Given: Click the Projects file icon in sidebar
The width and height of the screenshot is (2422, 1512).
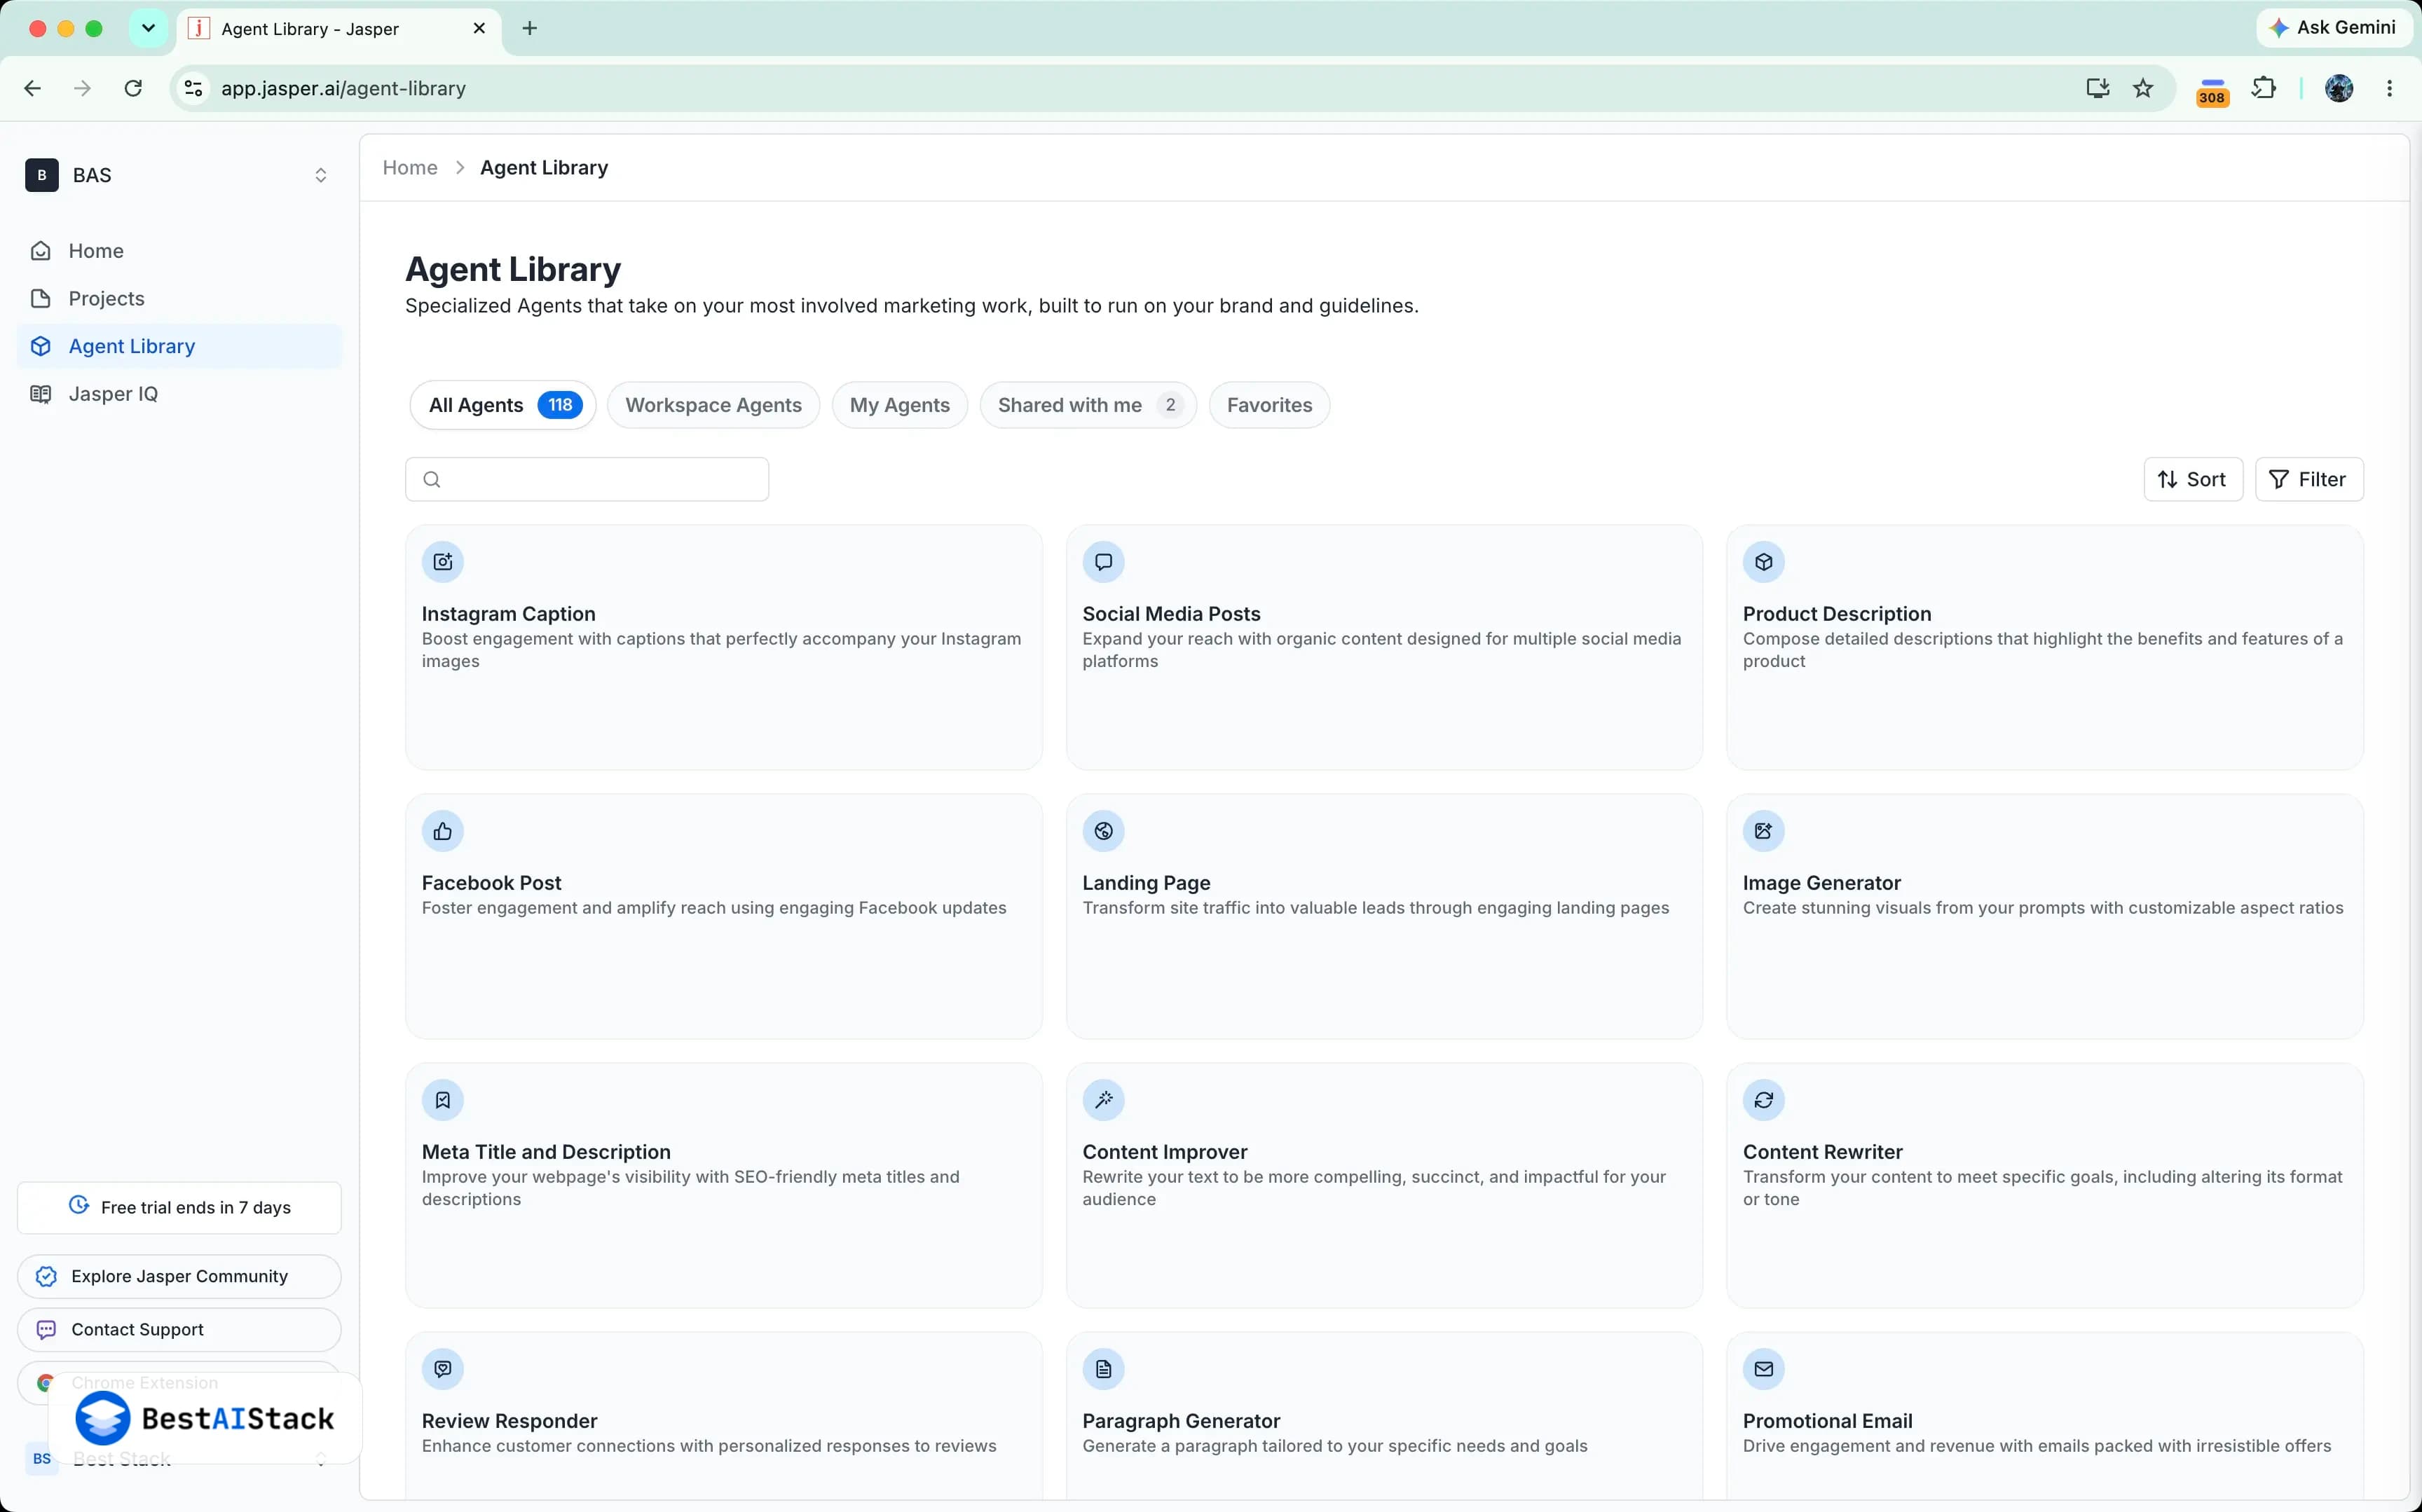Looking at the screenshot, I should [41, 299].
